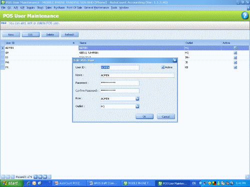Image resolution: width=250 pixels, height=187 pixels.
Task: Expand the Role dropdown arrow
Action: pos(137,99)
